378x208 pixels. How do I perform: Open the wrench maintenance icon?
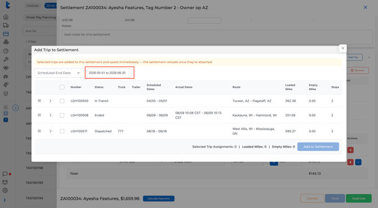point(6,59)
